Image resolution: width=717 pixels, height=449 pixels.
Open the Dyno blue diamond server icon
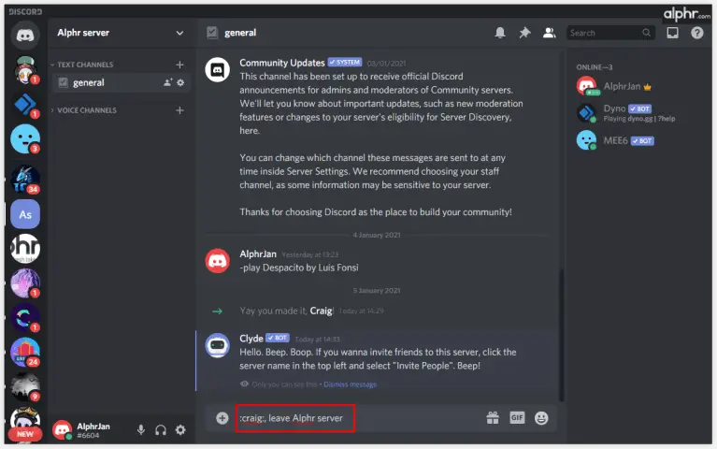[25, 105]
